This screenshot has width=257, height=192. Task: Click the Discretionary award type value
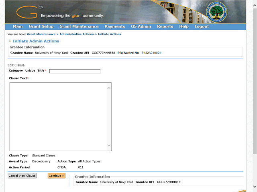click(41, 161)
